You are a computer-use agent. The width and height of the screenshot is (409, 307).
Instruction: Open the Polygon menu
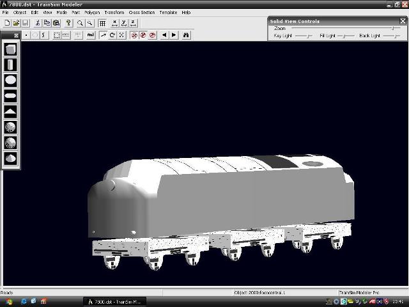tap(92, 12)
